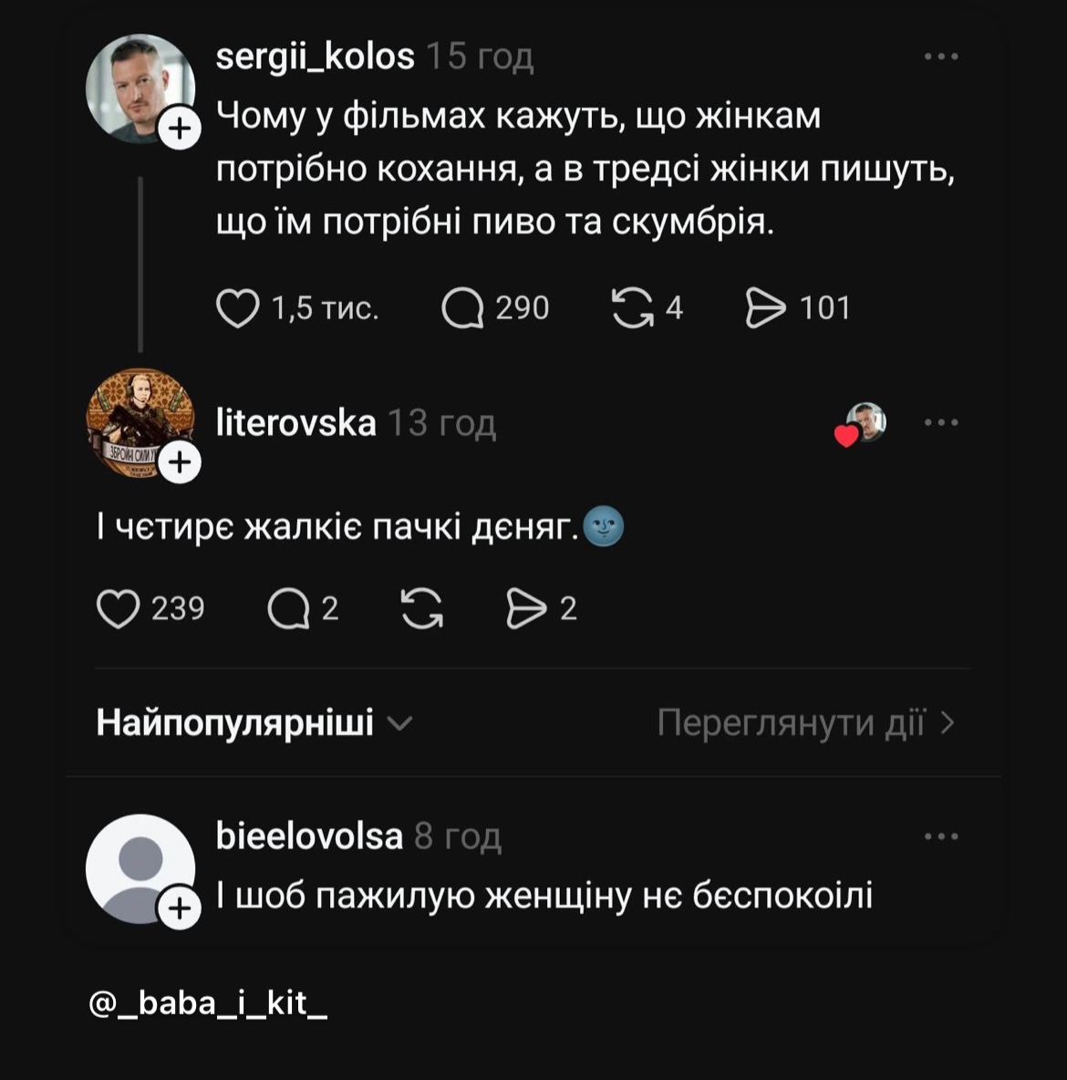The width and height of the screenshot is (1067, 1080).
Task: Open sergii_kolos profile by username
Action: (x=315, y=57)
